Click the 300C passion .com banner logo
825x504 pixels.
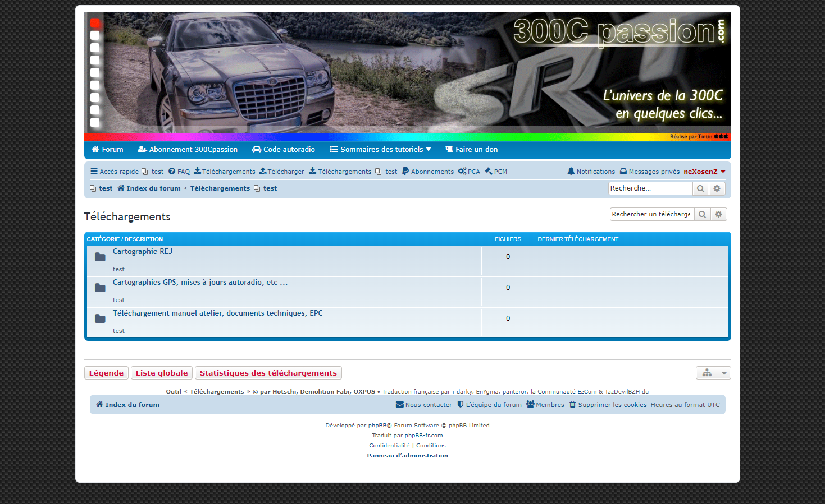619,32
